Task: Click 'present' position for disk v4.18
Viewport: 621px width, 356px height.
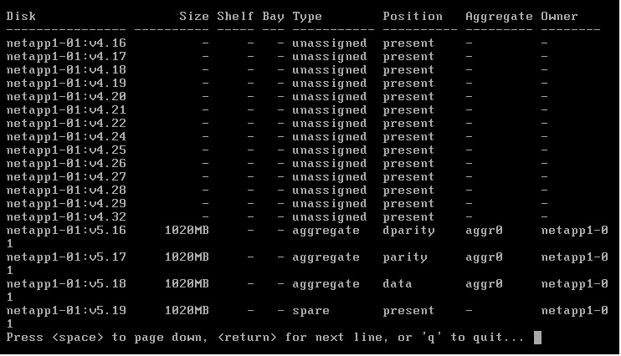Action: point(408,71)
